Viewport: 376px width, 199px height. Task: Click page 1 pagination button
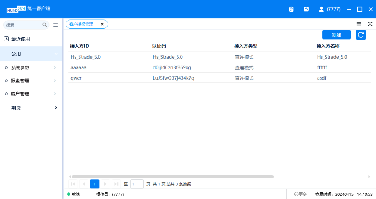pyautogui.click(x=94, y=184)
